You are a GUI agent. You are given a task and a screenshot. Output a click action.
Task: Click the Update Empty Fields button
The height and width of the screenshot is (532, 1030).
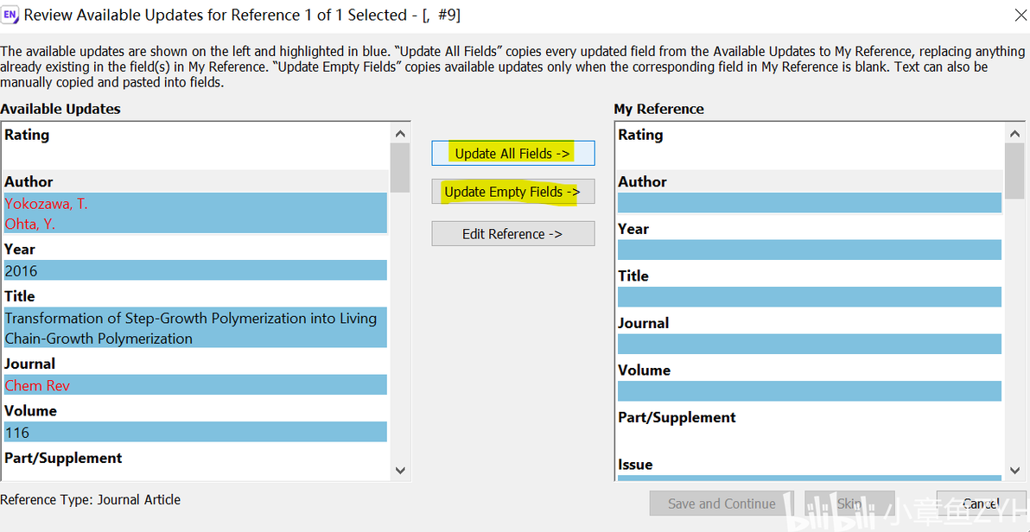point(513,192)
